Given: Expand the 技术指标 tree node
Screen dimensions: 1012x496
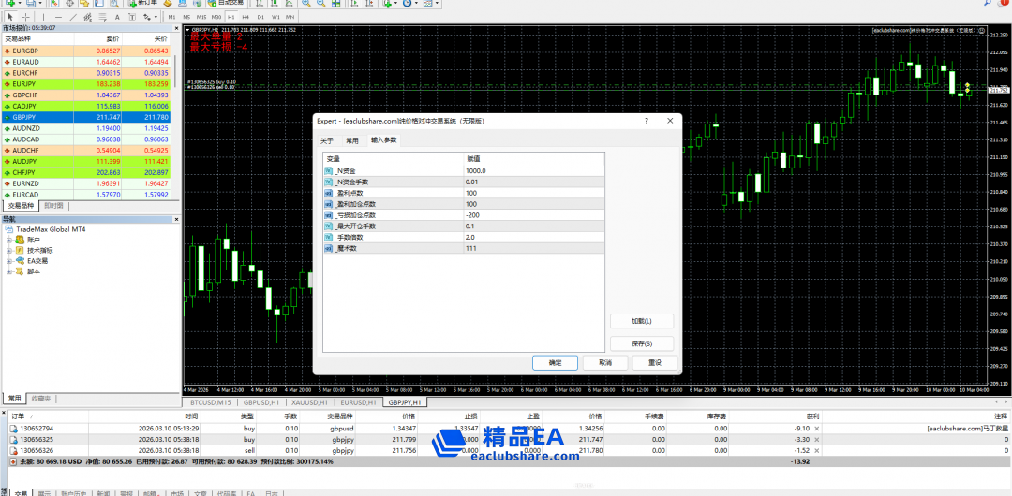Looking at the screenshot, I should 9,250.
